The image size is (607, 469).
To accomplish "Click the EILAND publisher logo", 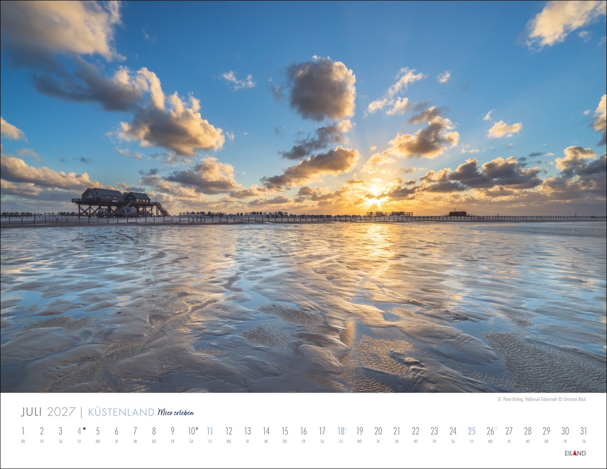I will 575,453.
